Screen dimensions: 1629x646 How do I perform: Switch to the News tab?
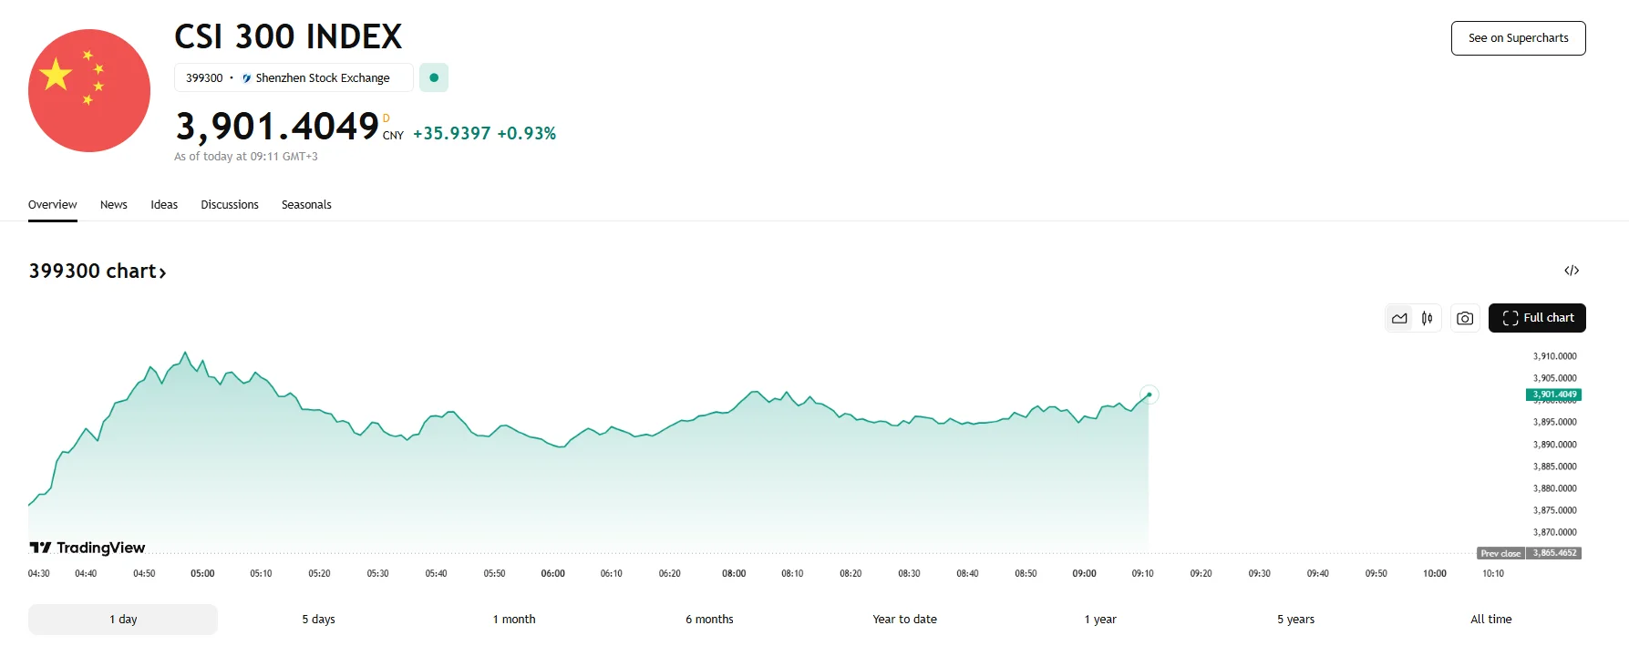(x=114, y=205)
